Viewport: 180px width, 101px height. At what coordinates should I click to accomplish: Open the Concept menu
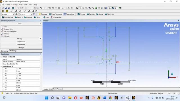[x=14, y=5]
